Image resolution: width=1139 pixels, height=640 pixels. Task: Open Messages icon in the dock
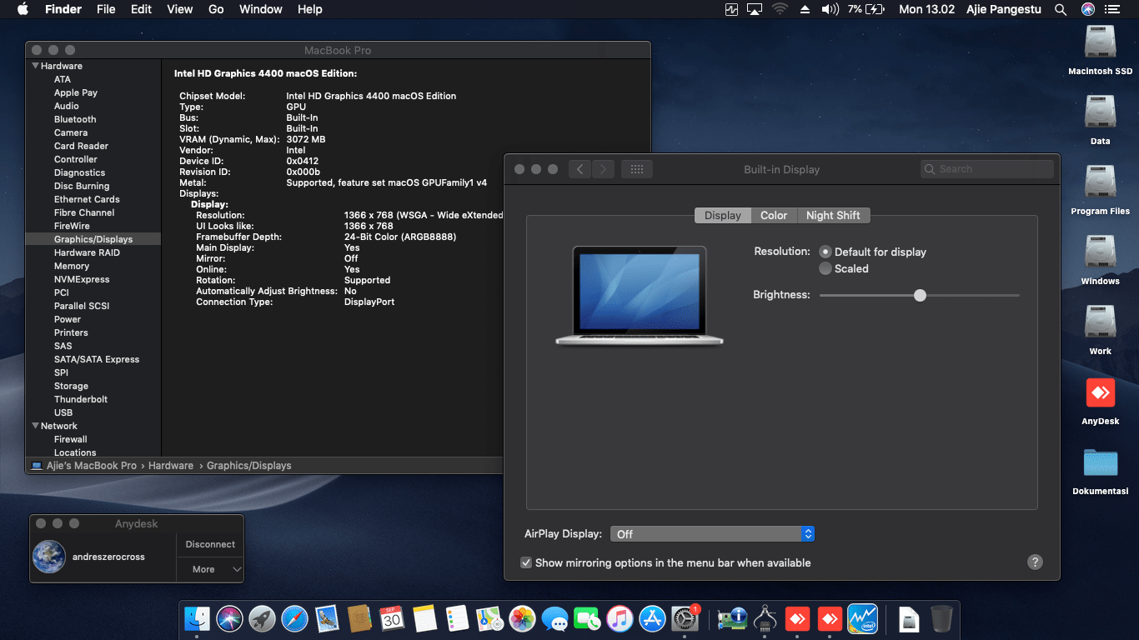coord(554,618)
